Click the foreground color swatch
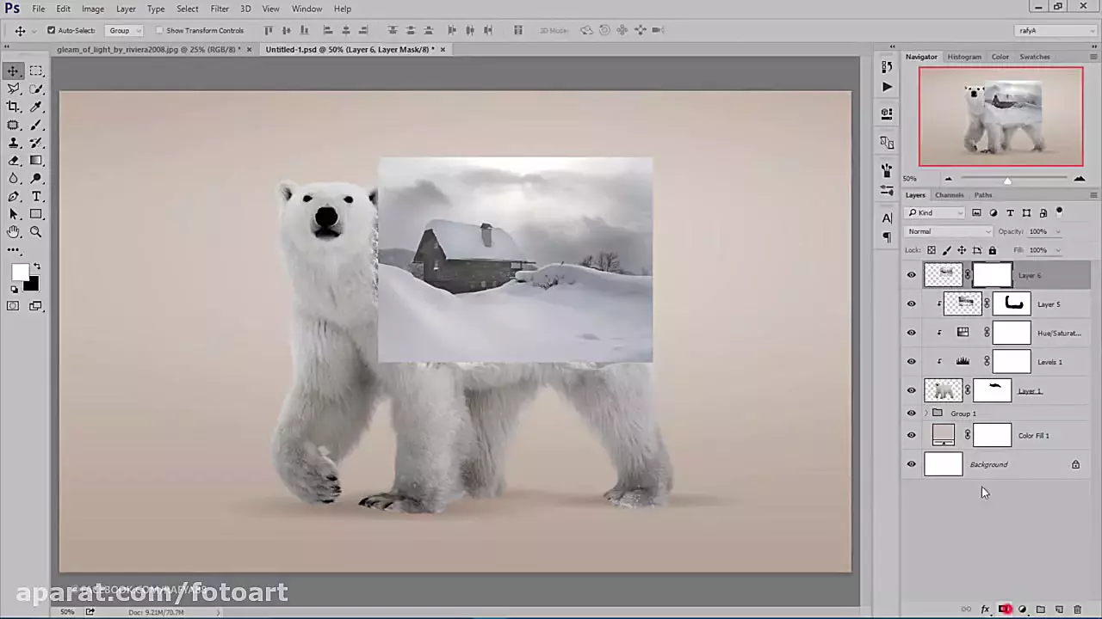Screen dimensions: 1102x619 point(19,273)
